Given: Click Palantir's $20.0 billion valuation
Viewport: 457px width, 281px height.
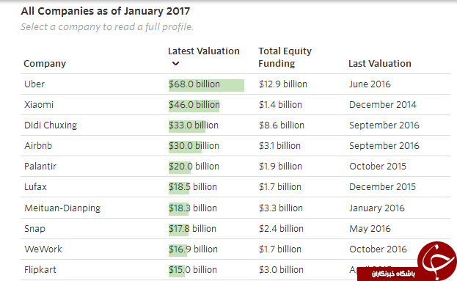Looking at the screenshot, I should [194, 167].
